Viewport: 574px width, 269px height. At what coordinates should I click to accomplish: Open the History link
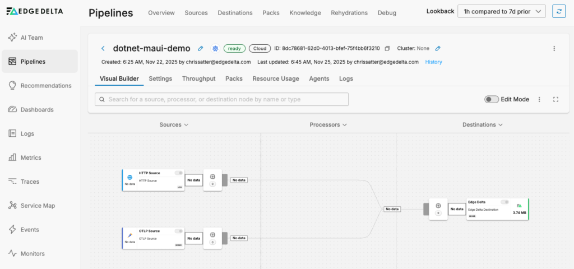[x=433, y=62]
